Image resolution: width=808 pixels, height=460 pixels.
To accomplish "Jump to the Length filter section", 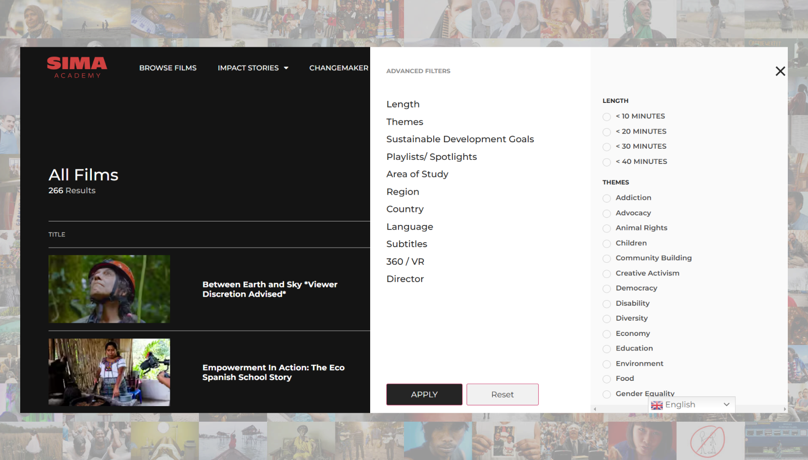I will (403, 104).
